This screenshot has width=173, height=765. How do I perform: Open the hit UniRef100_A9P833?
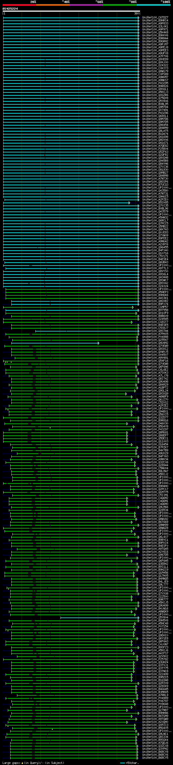point(155,23)
